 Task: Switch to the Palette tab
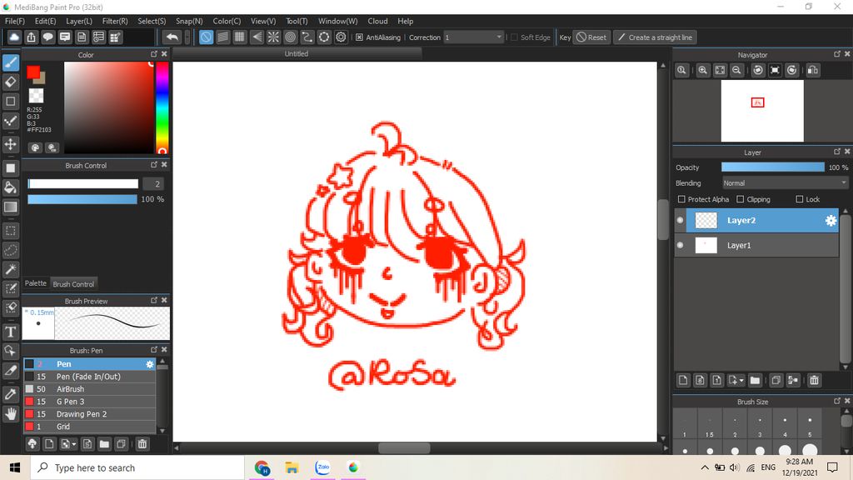click(x=36, y=283)
